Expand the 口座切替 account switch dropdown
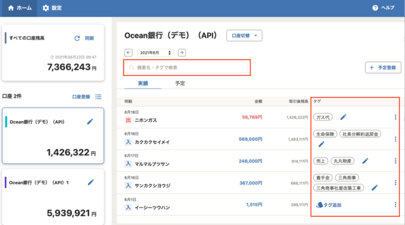 (244, 36)
